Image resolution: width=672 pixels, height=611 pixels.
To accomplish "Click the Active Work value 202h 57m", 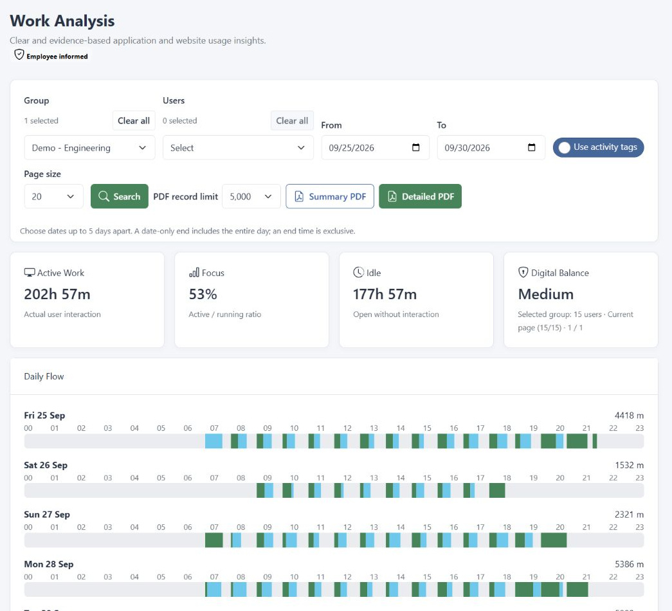I will [x=57, y=294].
